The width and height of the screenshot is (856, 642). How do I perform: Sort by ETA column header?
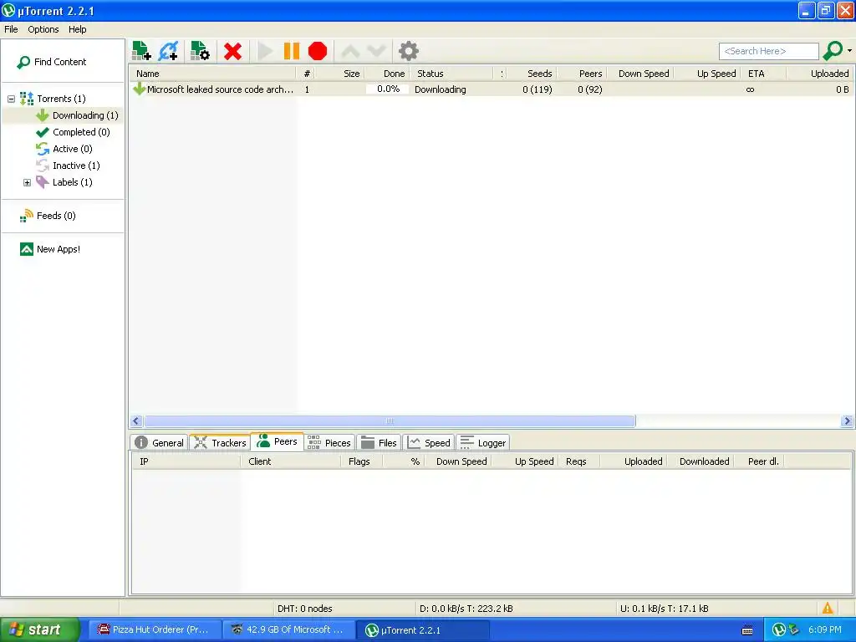coord(764,74)
